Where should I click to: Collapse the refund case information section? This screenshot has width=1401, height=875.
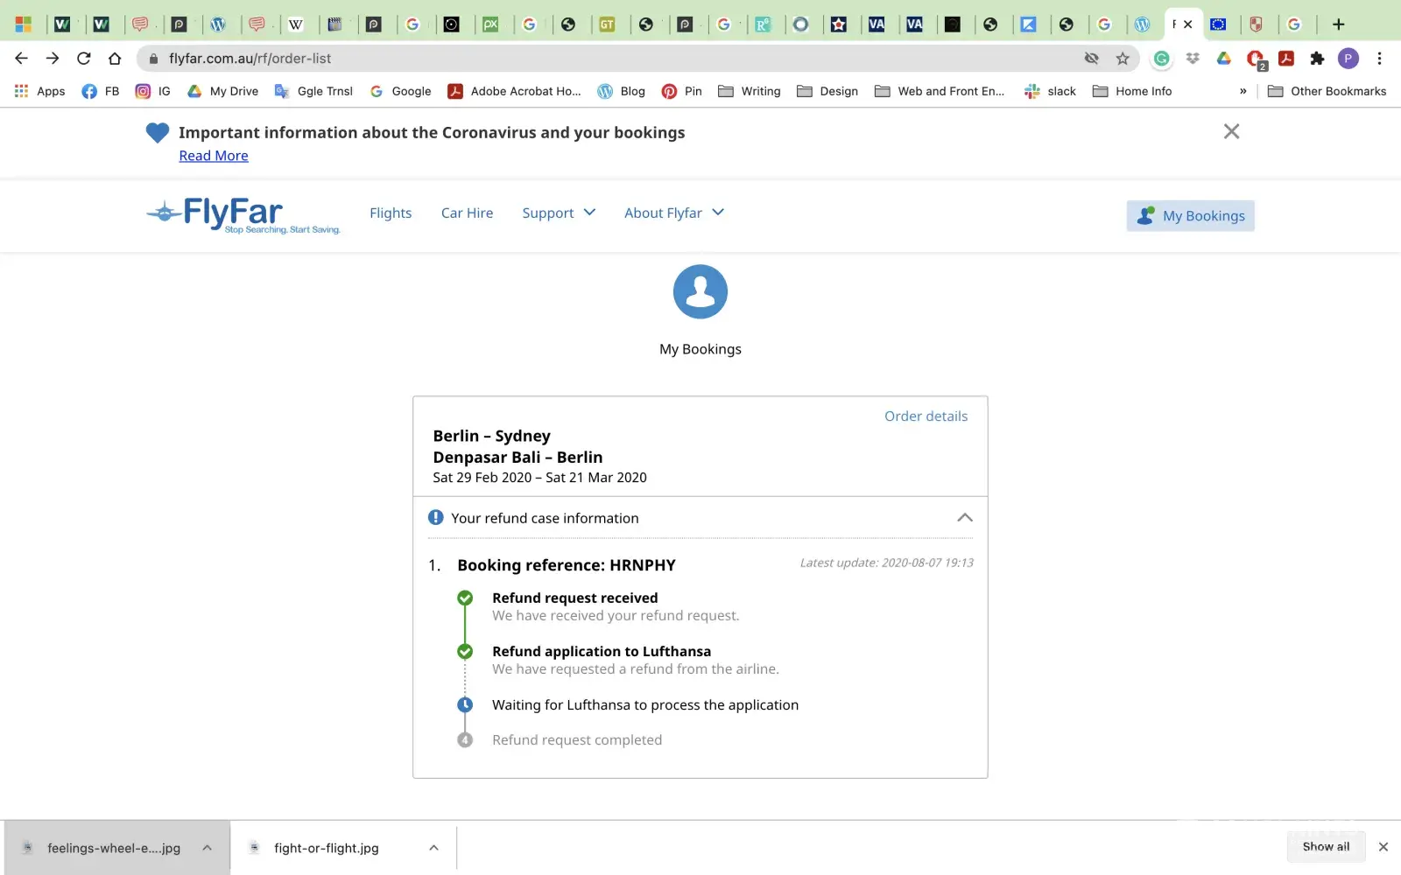(964, 518)
